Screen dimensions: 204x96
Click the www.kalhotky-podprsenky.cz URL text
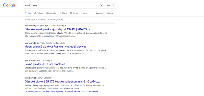[37, 26]
